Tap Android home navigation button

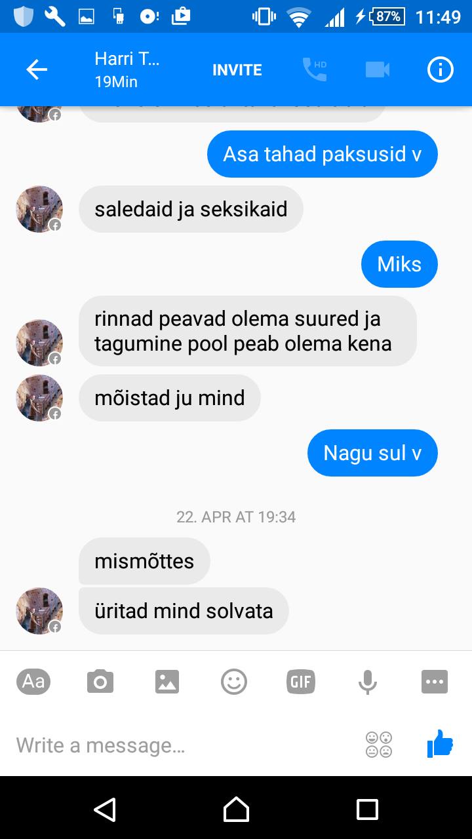tap(236, 810)
